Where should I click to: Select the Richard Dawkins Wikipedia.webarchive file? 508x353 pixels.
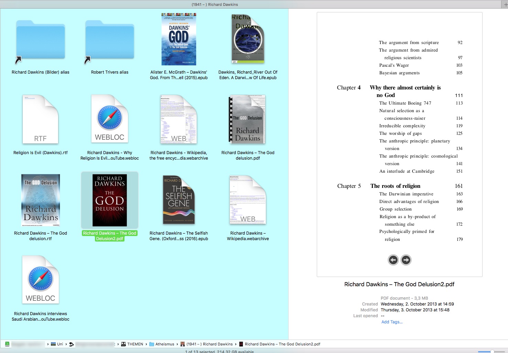pyautogui.click(x=248, y=200)
